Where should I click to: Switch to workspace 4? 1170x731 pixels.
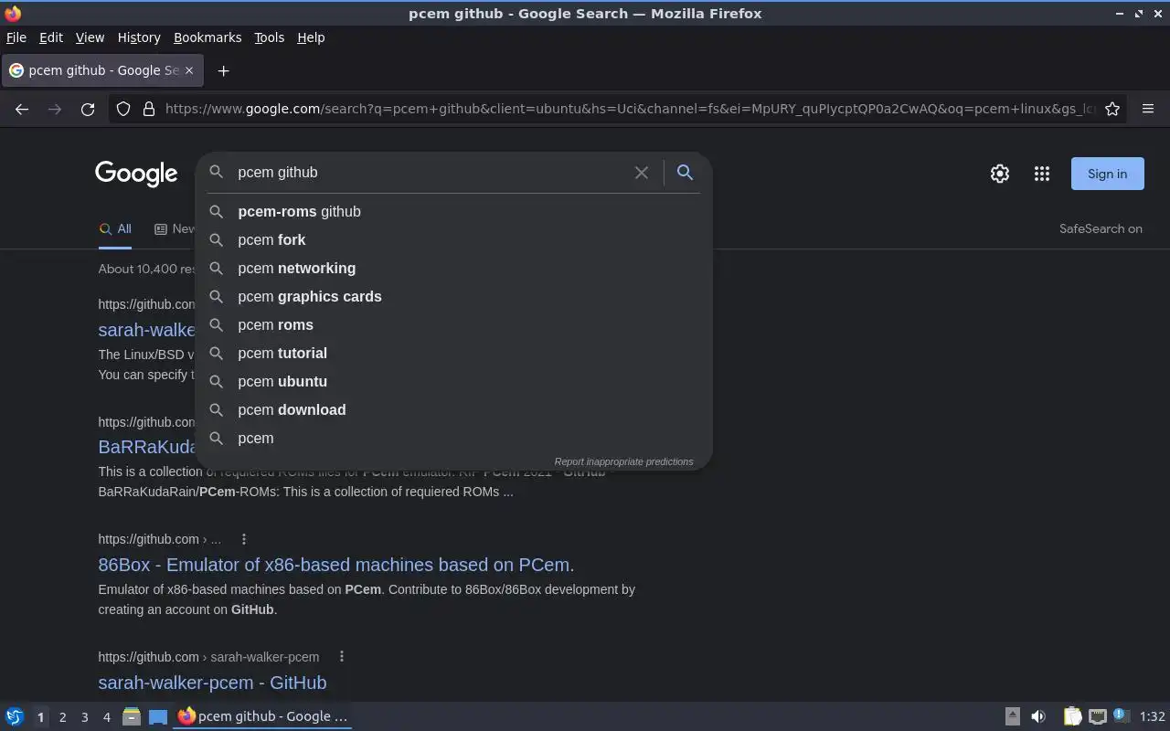[x=106, y=717]
